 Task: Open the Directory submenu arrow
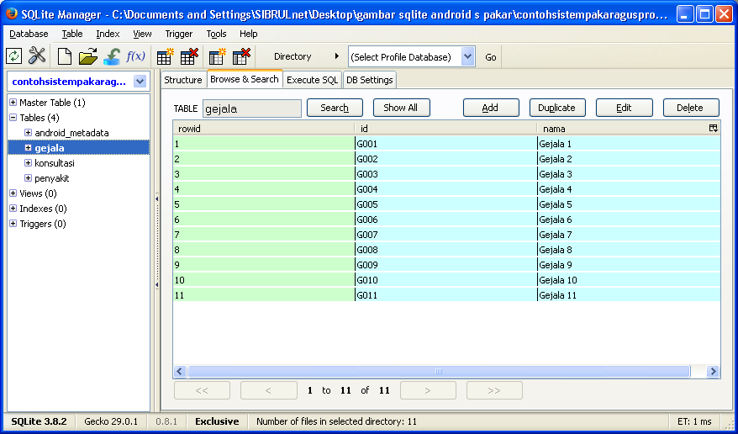coord(336,56)
